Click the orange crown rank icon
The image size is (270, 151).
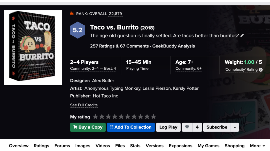point(72,13)
